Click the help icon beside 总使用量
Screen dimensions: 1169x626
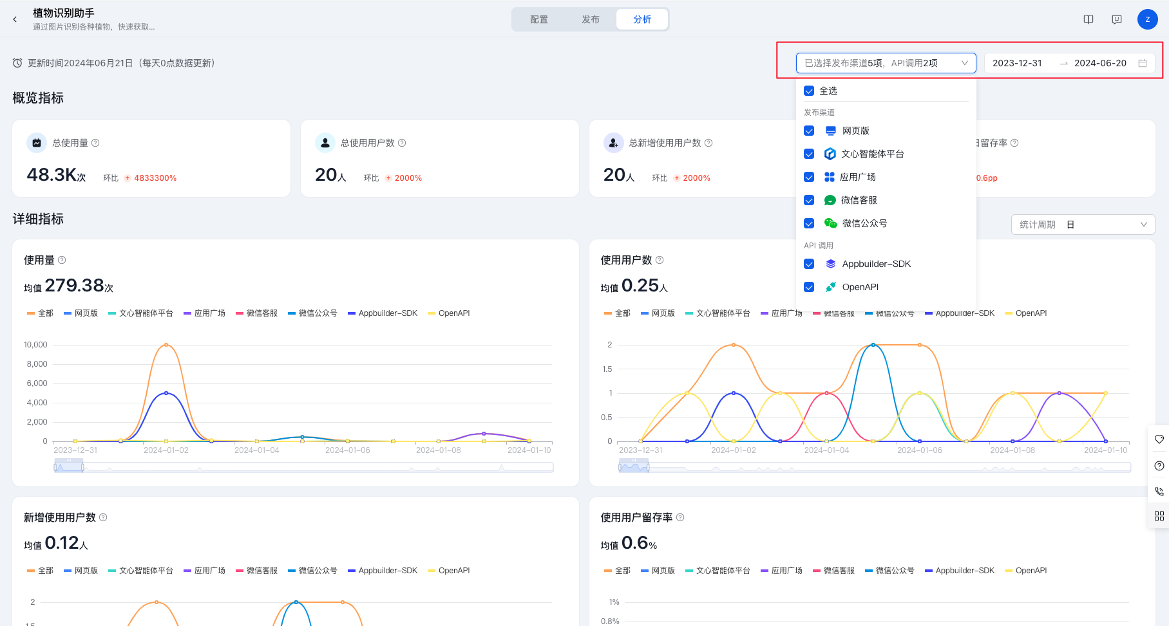95,143
